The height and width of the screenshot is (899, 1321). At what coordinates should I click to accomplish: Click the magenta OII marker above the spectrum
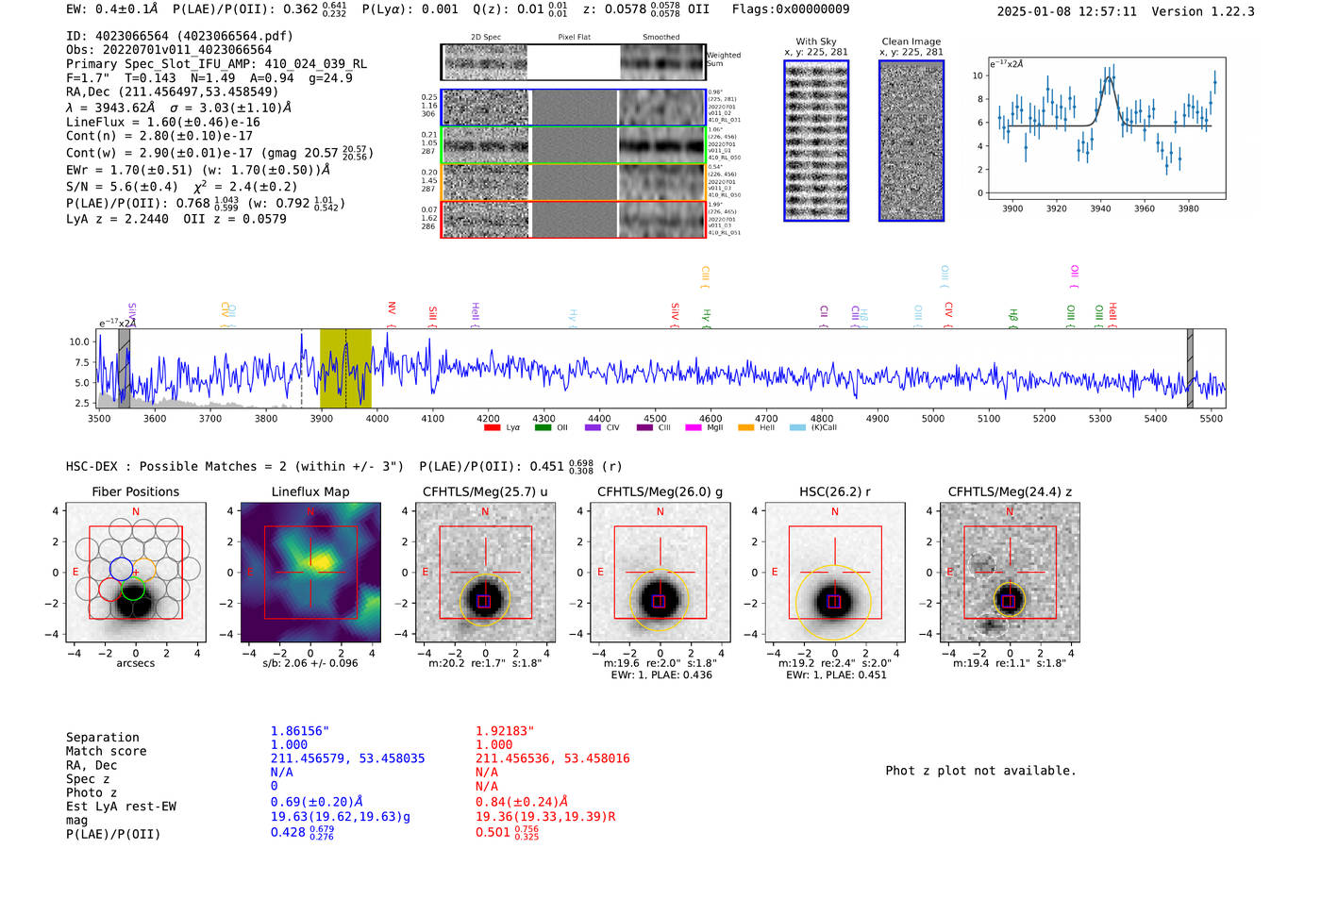1074,276
